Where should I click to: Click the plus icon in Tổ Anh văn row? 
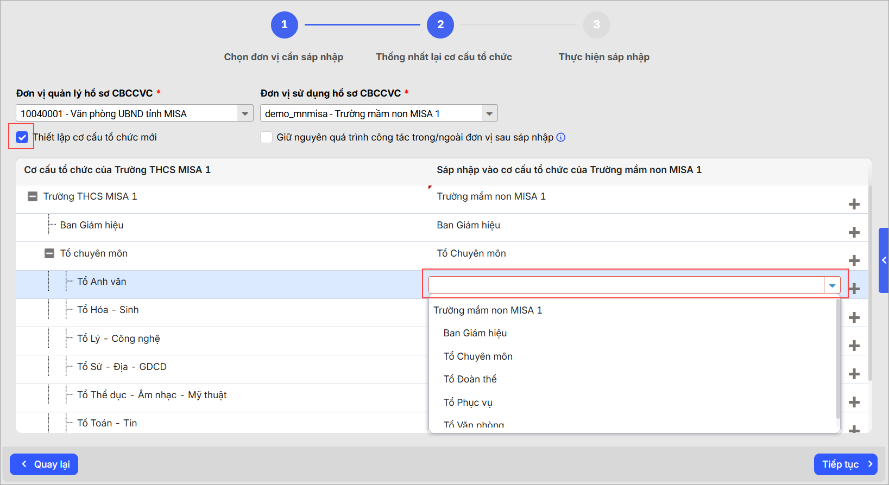pos(855,289)
